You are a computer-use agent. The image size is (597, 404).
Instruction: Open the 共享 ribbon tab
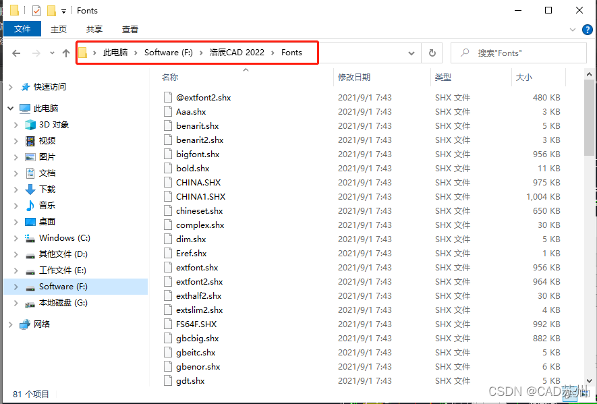94,29
